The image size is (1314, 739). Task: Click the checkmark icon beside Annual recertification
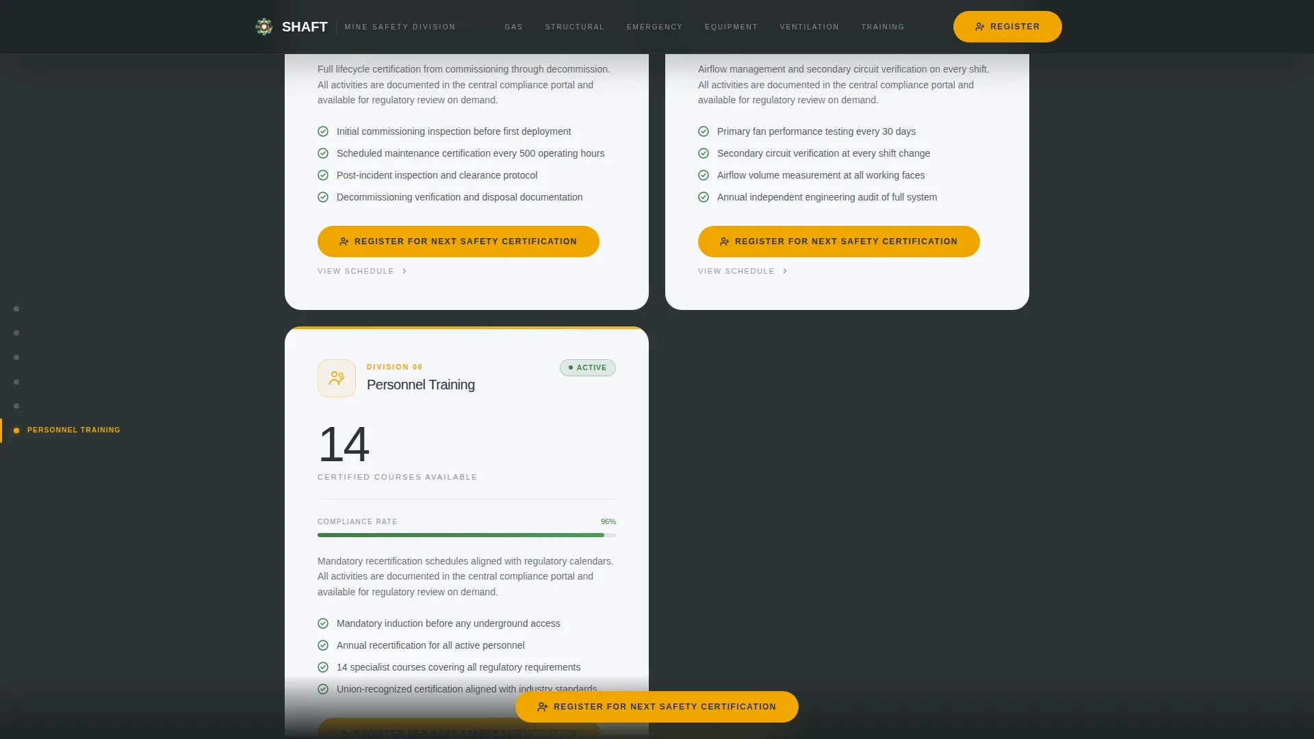(323, 645)
